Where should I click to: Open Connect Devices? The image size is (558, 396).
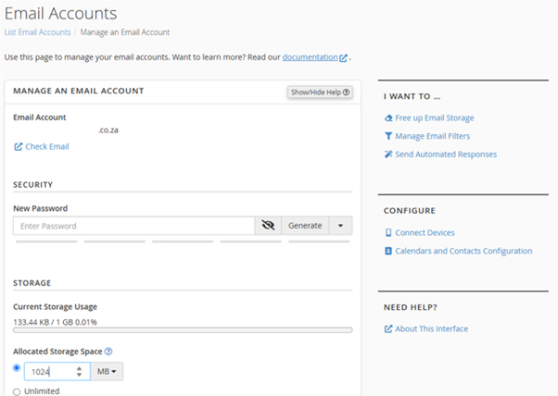[x=425, y=232]
